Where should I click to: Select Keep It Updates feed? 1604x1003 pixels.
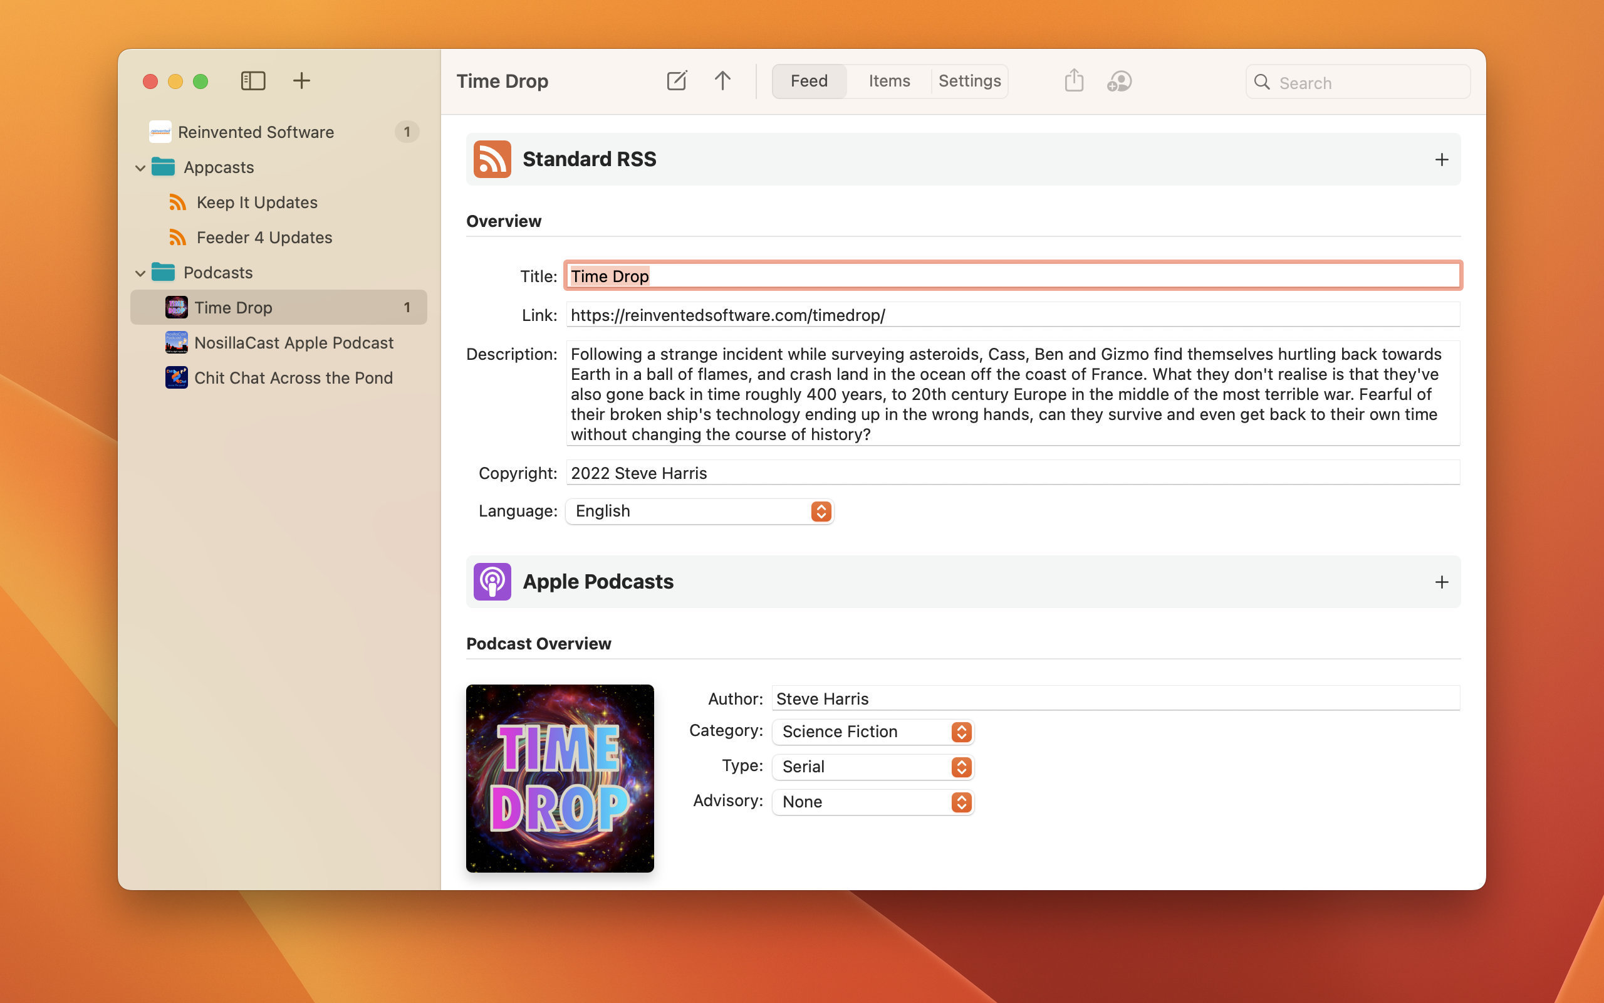(x=256, y=202)
